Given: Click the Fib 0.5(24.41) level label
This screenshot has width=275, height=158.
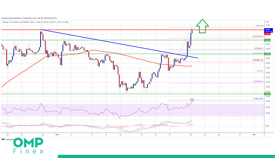Looking at the screenshot, I should (x=259, y=48).
